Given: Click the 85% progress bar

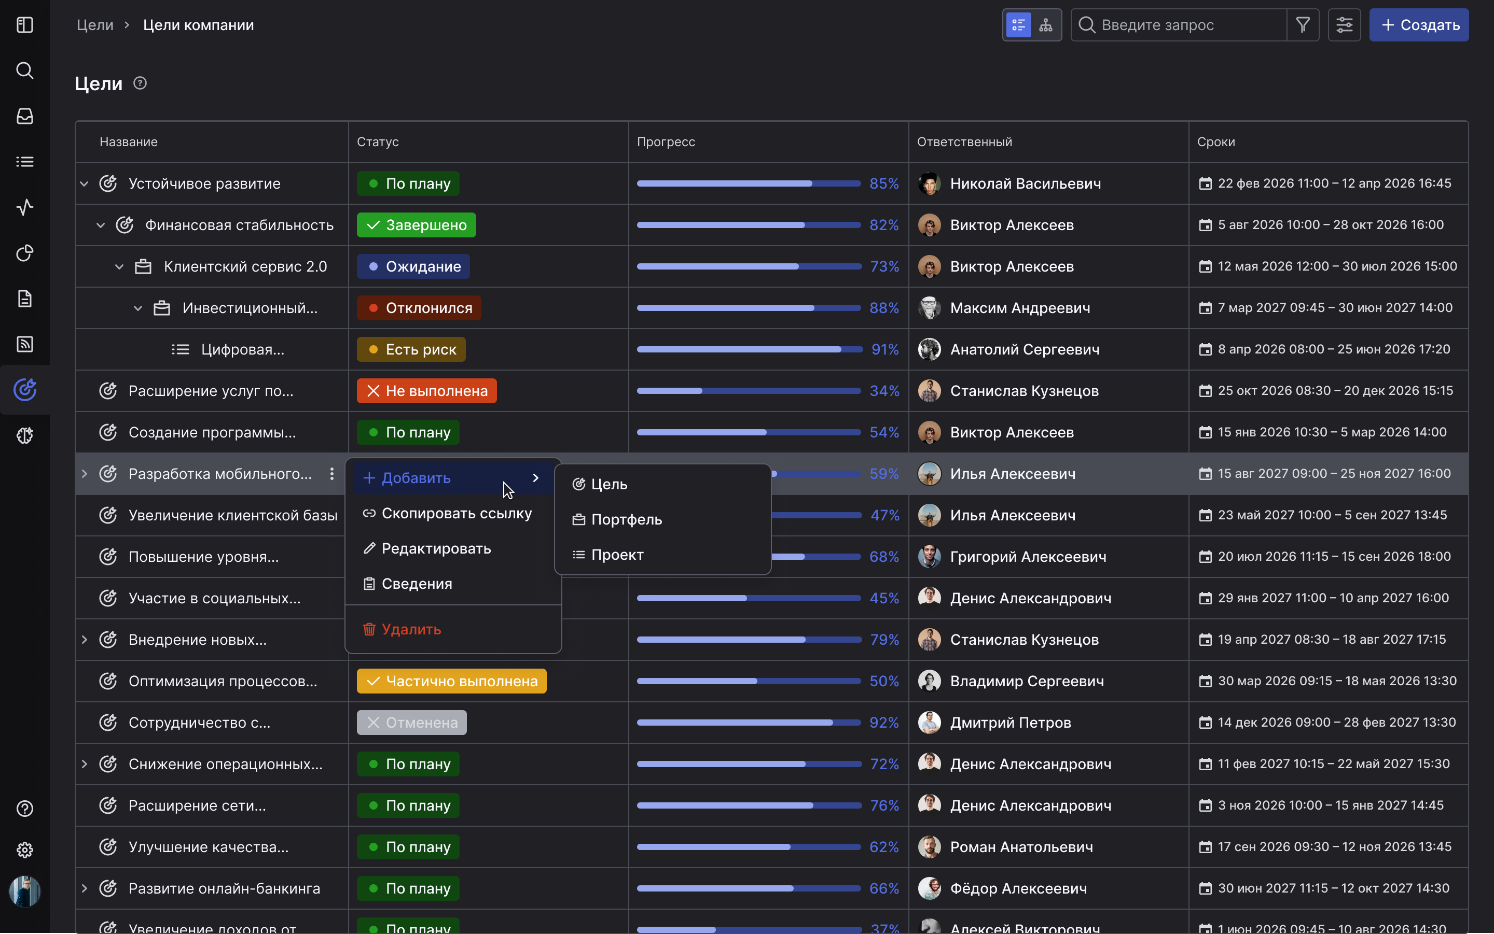Looking at the screenshot, I should point(749,183).
